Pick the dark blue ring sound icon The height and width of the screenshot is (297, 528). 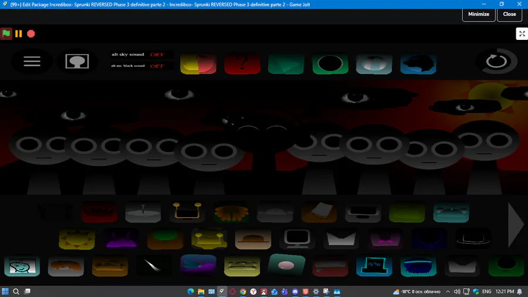click(429, 239)
